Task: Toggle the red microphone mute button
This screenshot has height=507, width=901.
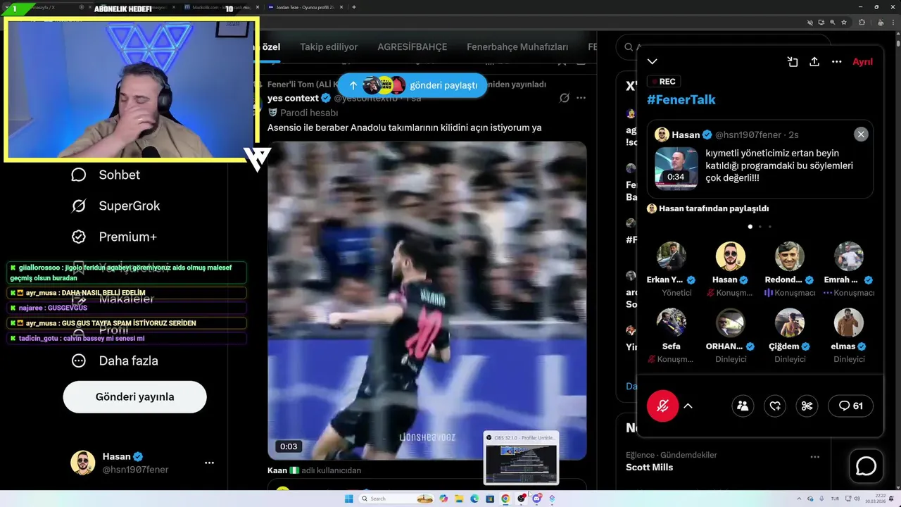Action: click(x=663, y=406)
